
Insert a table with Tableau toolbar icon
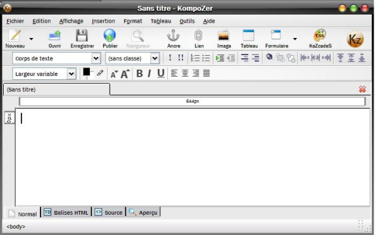[249, 39]
